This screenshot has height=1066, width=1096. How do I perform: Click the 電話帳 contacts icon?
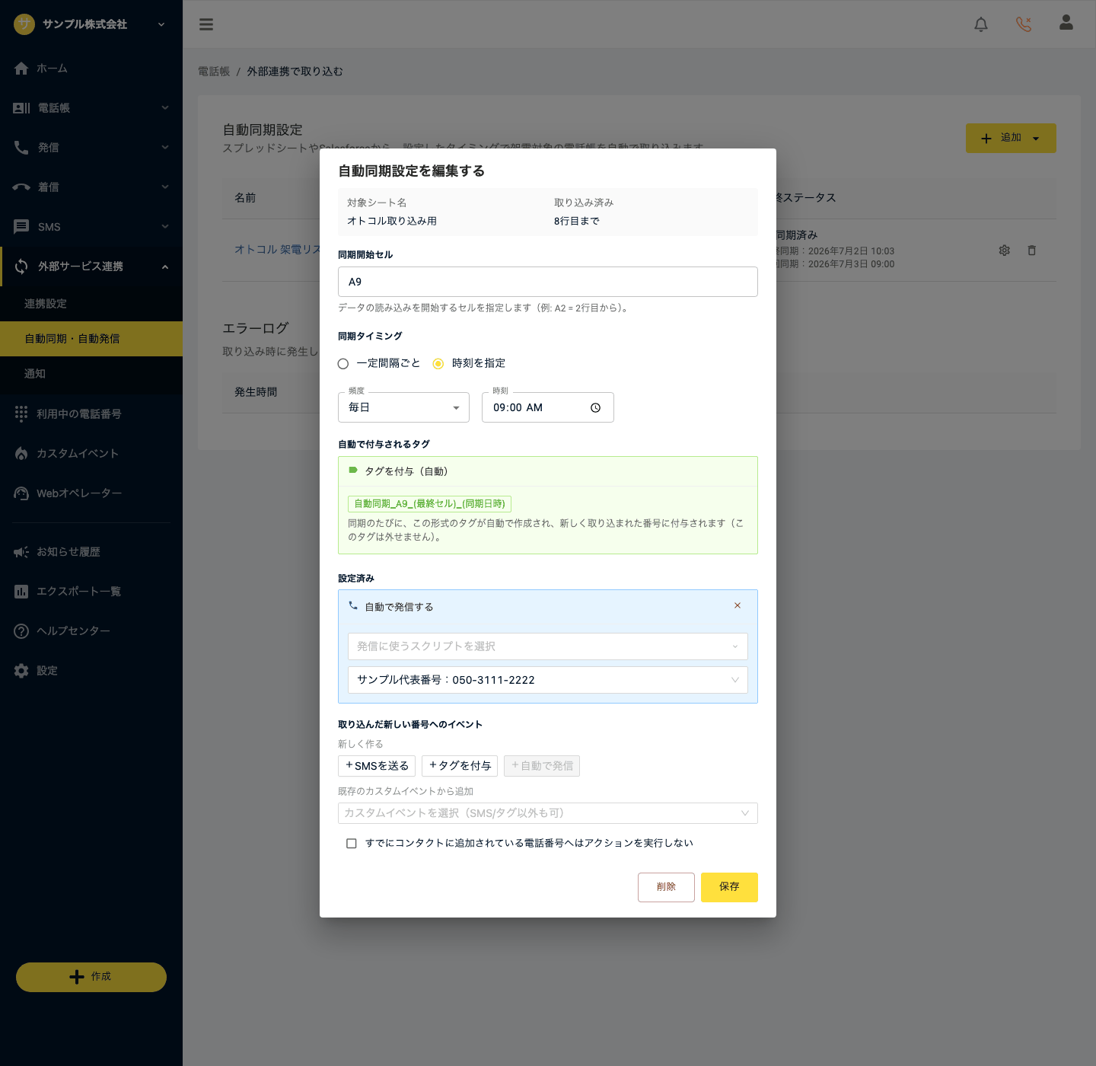pyautogui.click(x=21, y=108)
